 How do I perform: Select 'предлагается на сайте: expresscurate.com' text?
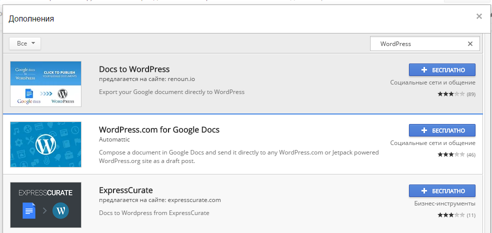(x=160, y=200)
